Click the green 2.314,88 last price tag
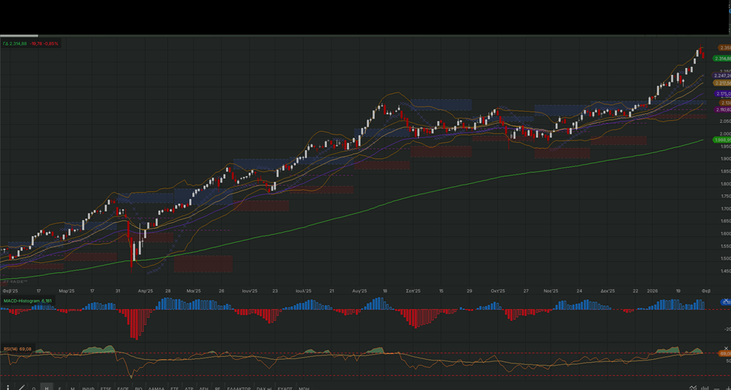This screenshot has width=731, height=390. pyautogui.click(x=722, y=58)
